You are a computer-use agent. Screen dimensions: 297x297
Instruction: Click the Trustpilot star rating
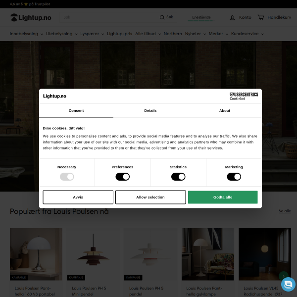coord(30,4)
